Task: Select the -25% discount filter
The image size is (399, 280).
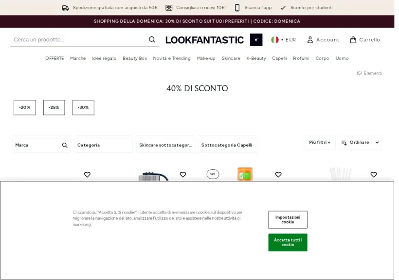Action: pyautogui.click(x=54, y=107)
